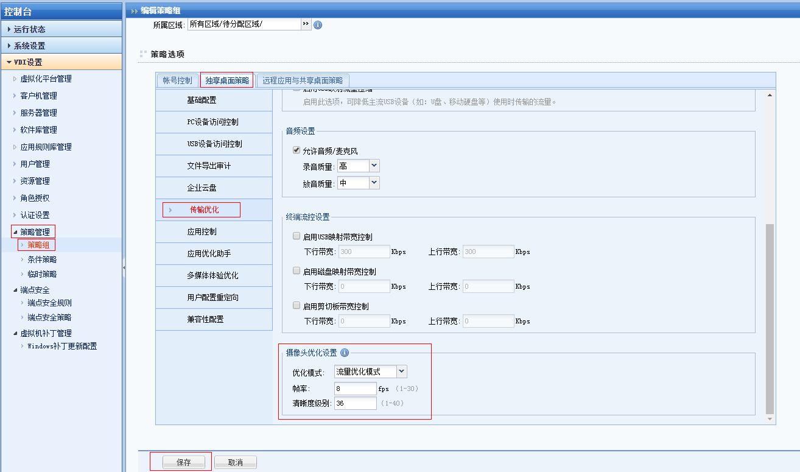
Task: Click the scrollbar up arrow
Action: click(770, 94)
